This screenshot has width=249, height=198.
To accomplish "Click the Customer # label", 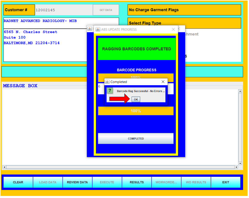I will pyautogui.click(x=19, y=10).
